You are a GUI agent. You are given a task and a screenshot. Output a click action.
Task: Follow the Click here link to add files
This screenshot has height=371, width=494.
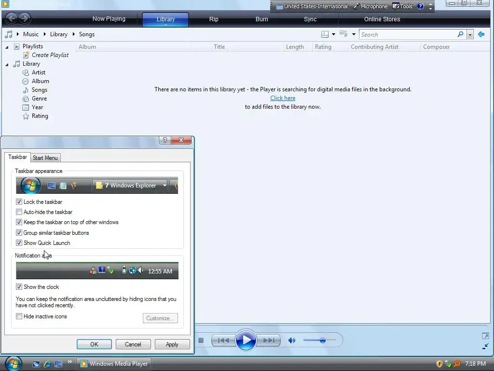click(283, 98)
